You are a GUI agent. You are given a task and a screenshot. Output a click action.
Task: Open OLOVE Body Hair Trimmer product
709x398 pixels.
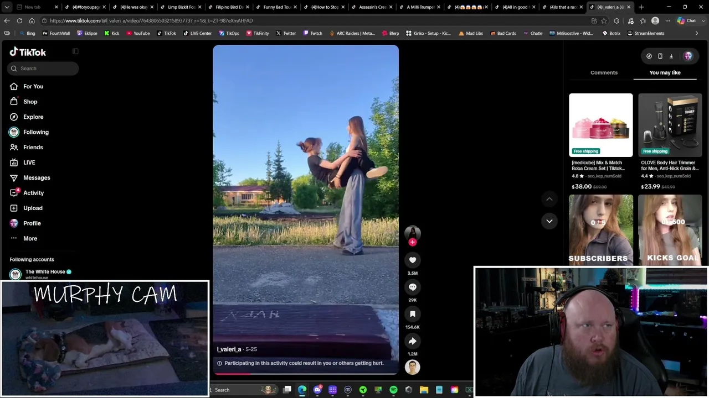[670, 142]
